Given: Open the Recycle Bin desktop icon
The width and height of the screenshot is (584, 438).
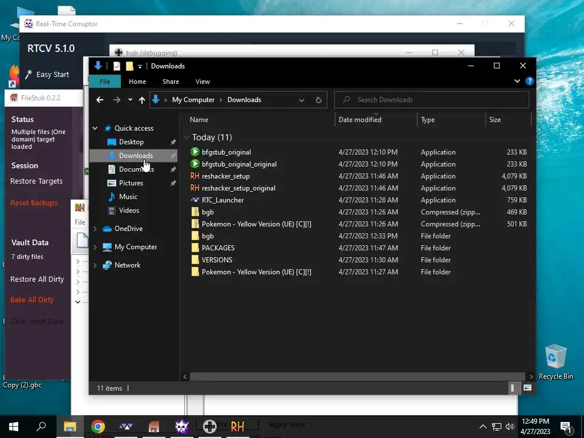Looking at the screenshot, I should coord(555,362).
